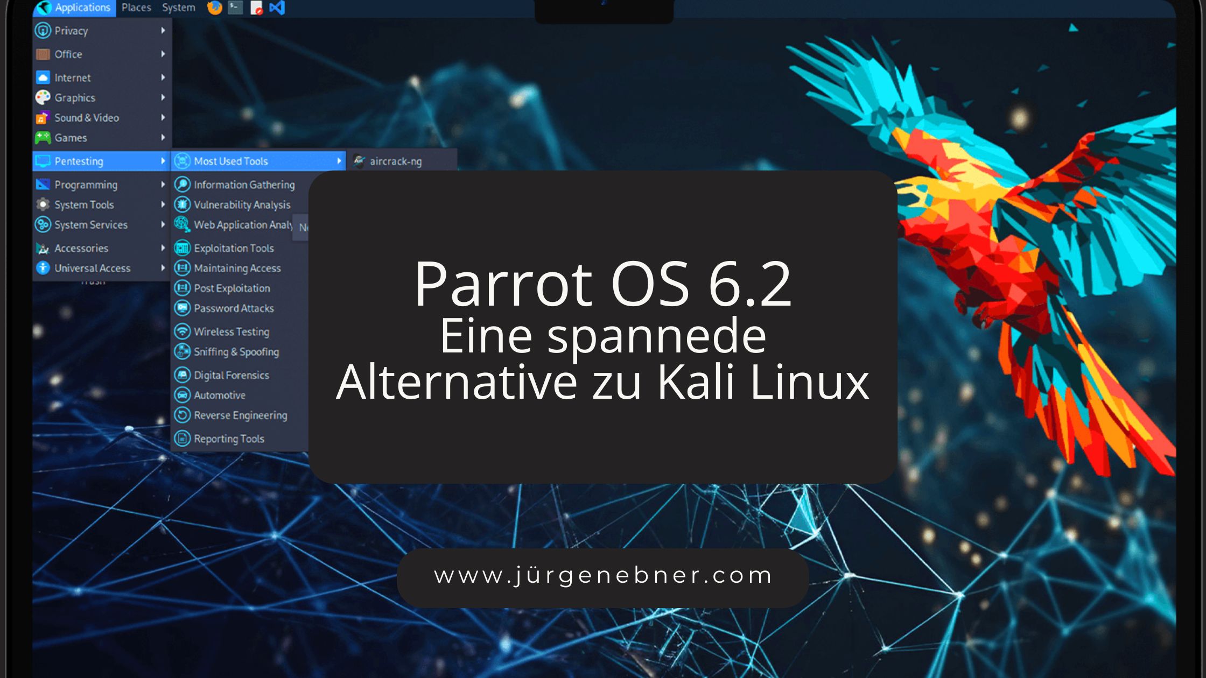Expand Vulnerability Analysis submenu

[x=240, y=203]
